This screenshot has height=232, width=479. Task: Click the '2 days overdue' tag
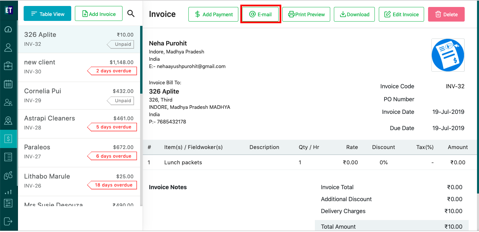(x=112, y=71)
